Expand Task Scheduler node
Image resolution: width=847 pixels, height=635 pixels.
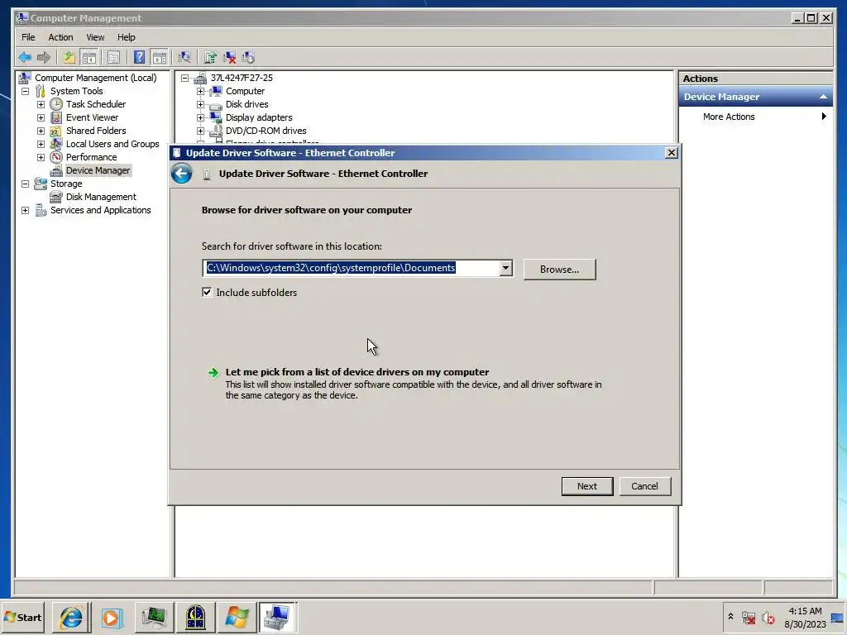41,104
